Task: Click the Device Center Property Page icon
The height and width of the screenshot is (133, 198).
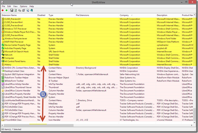Action: tap(3, 45)
